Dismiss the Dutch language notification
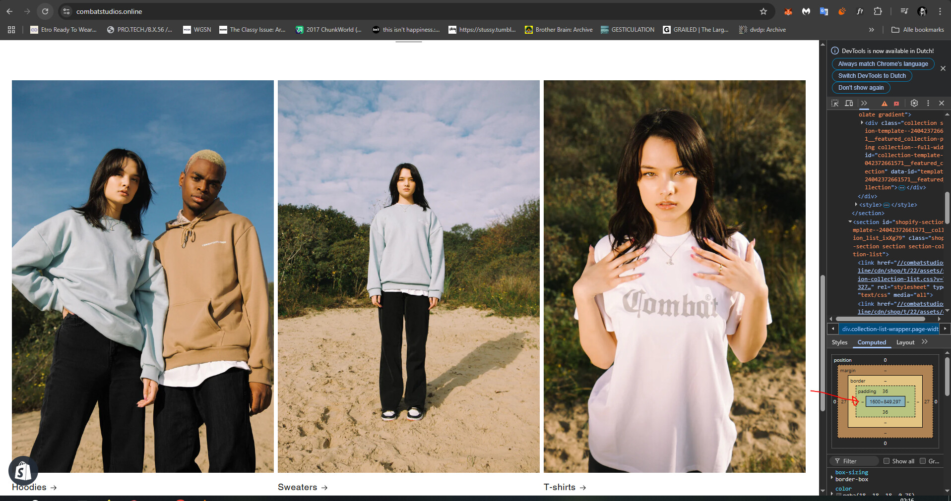Viewport: 951px width, 501px height. 943,68
